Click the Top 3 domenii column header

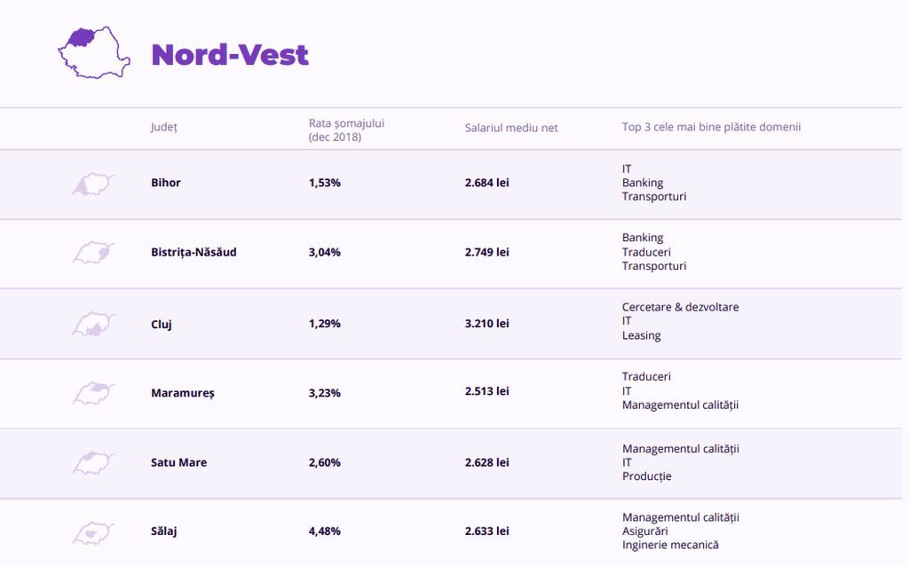pyautogui.click(x=711, y=127)
